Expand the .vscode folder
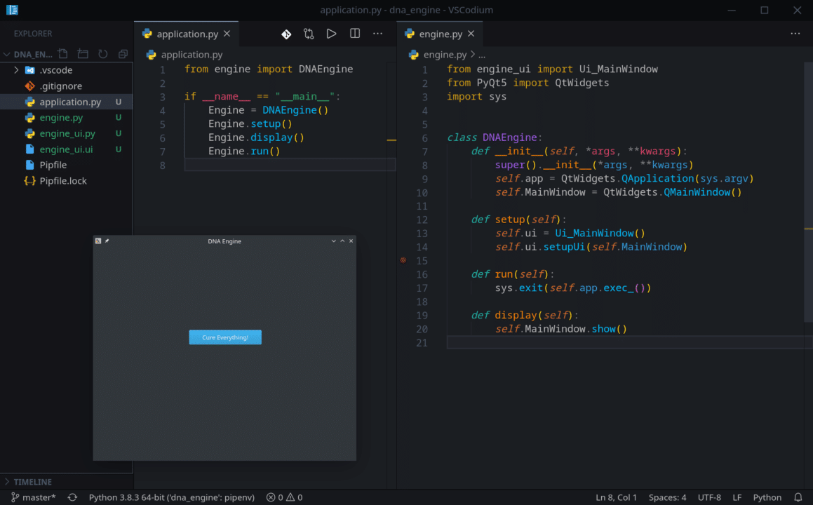The height and width of the screenshot is (505, 813). tap(15, 69)
